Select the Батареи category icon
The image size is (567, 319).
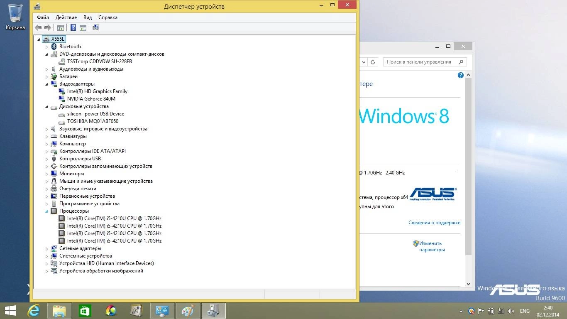[54, 76]
